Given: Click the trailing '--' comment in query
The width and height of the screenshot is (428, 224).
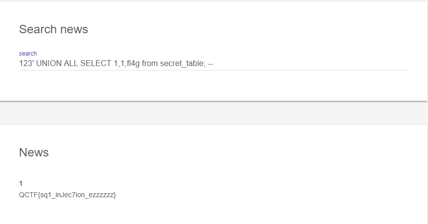Looking at the screenshot, I should [211, 64].
